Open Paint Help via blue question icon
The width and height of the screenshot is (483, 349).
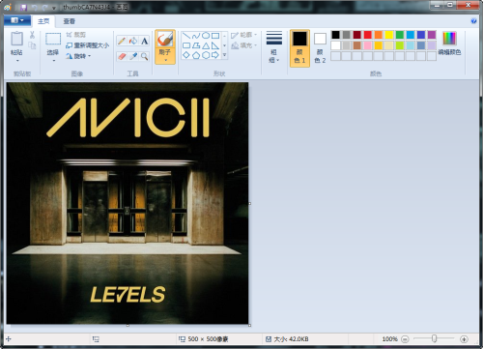click(x=473, y=21)
